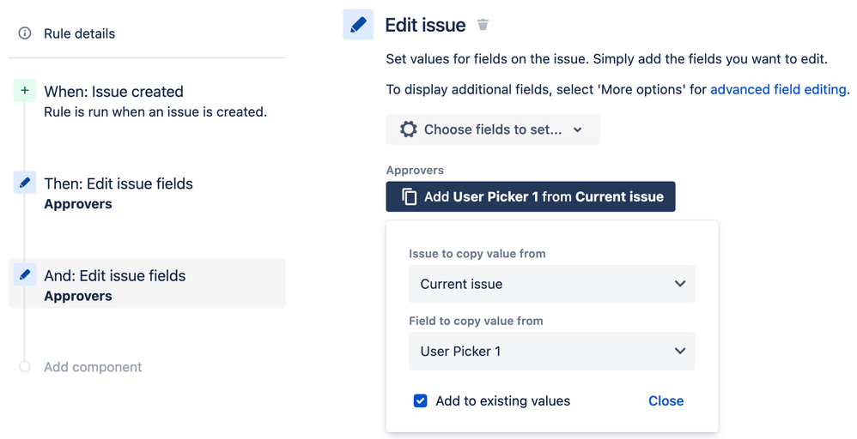Open the advanced field editing link
The image size is (857, 439).
(778, 89)
